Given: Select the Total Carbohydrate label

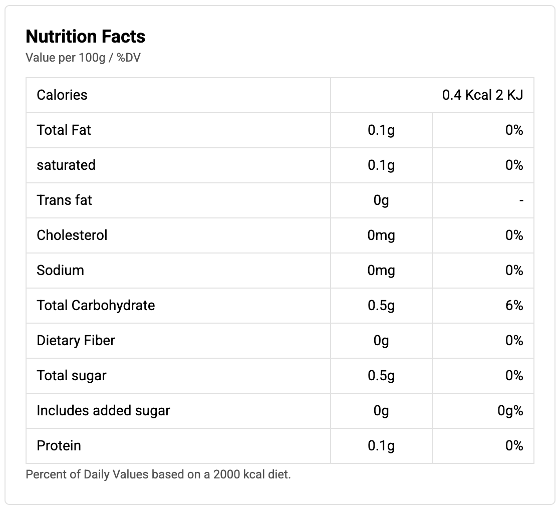Looking at the screenshot, I should 96,306.
